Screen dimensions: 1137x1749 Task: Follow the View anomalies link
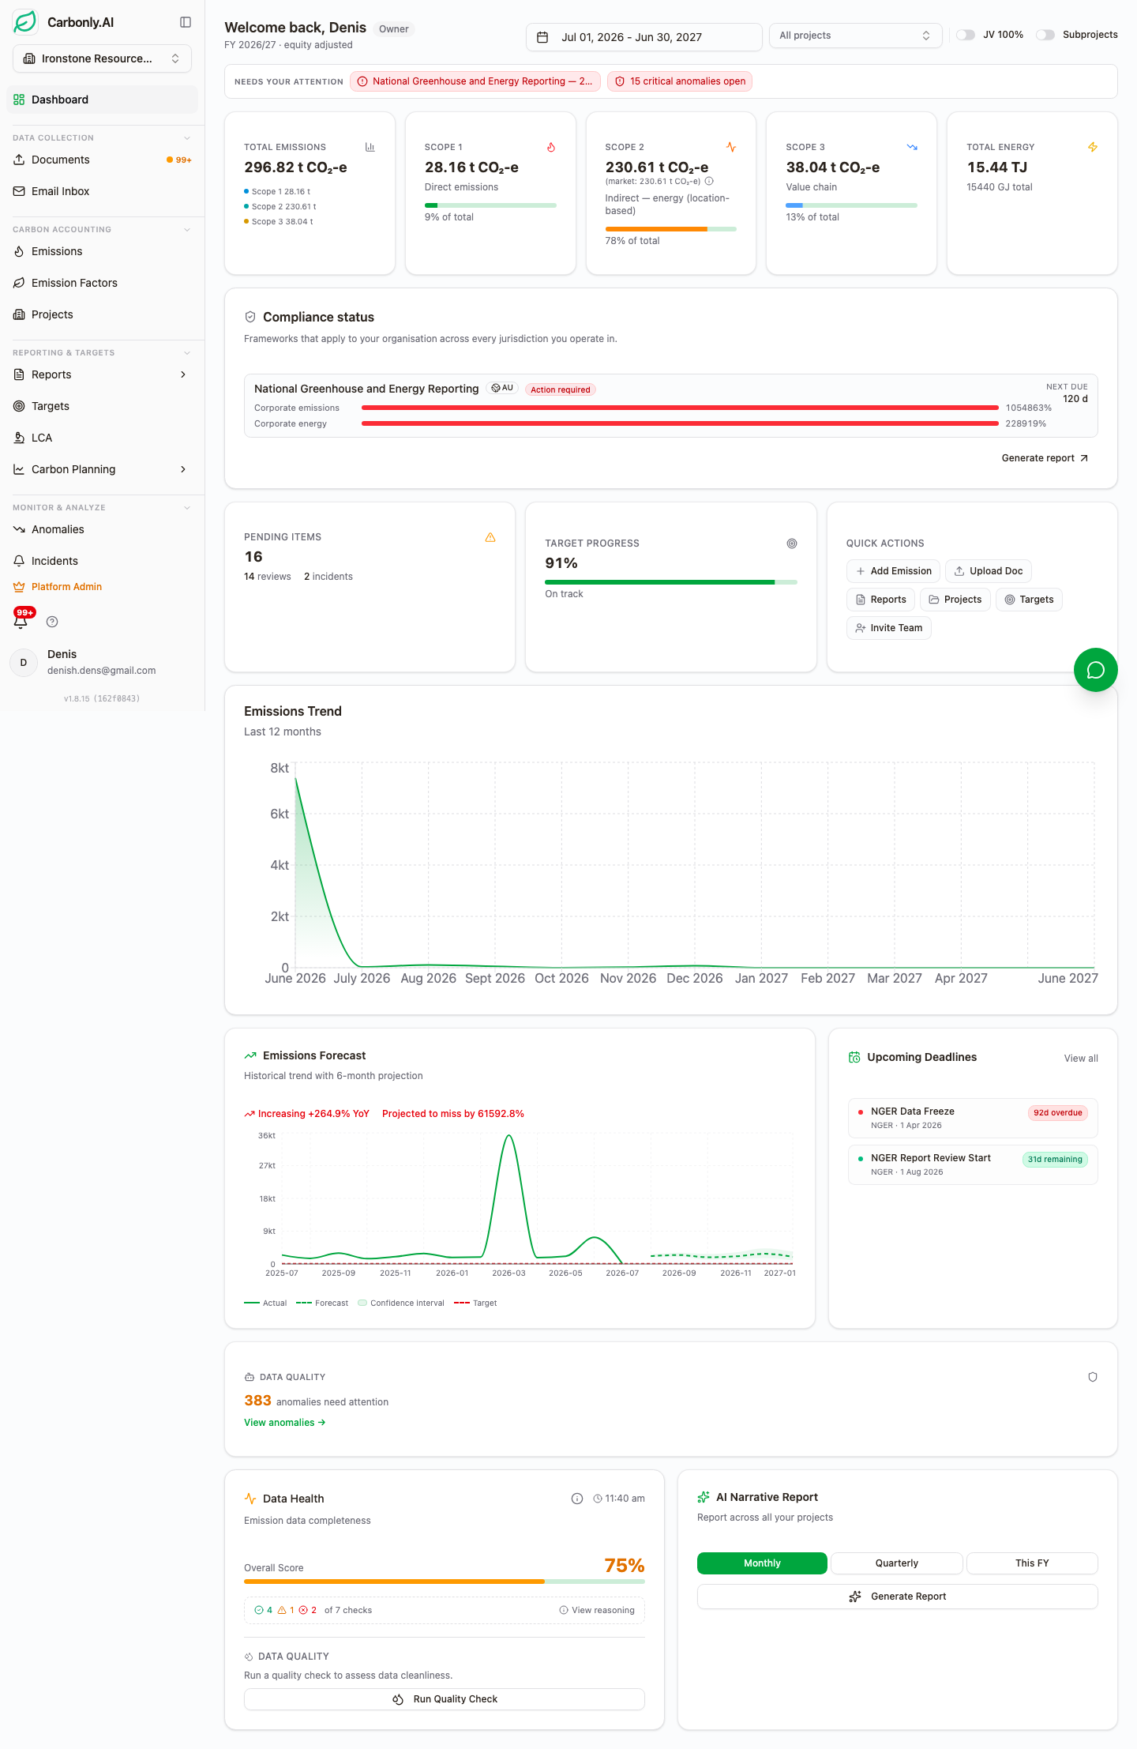pyautogui.click(x=285, y=1423)
